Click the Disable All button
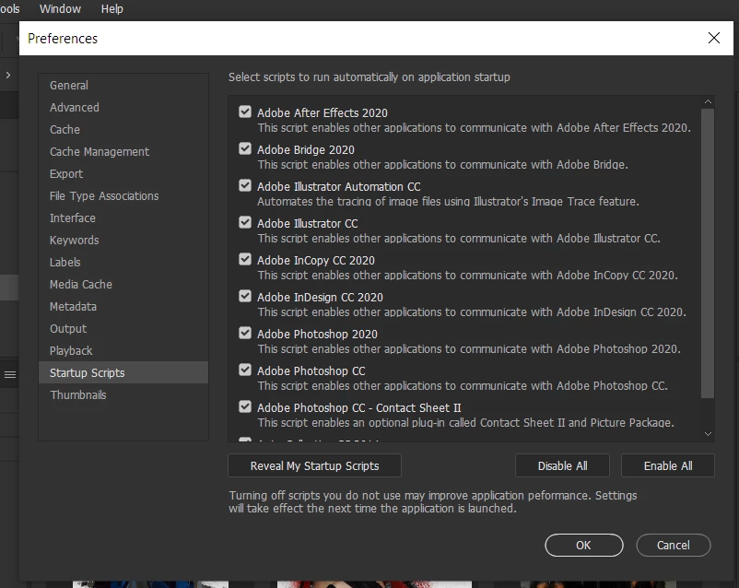The image size is (739, 588). pos(562,465)
